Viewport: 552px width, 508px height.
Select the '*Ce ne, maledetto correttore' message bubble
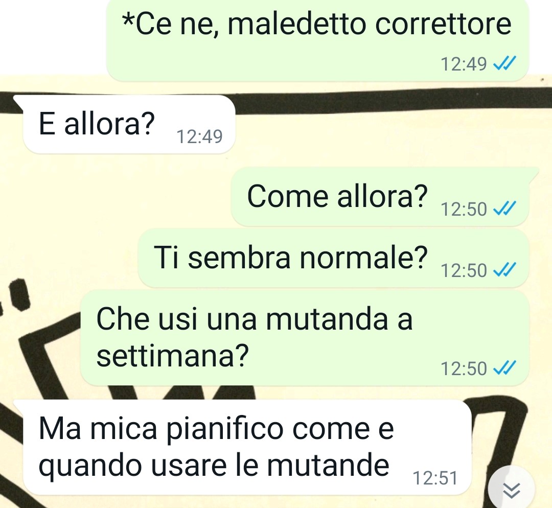[x=317, y=39]
